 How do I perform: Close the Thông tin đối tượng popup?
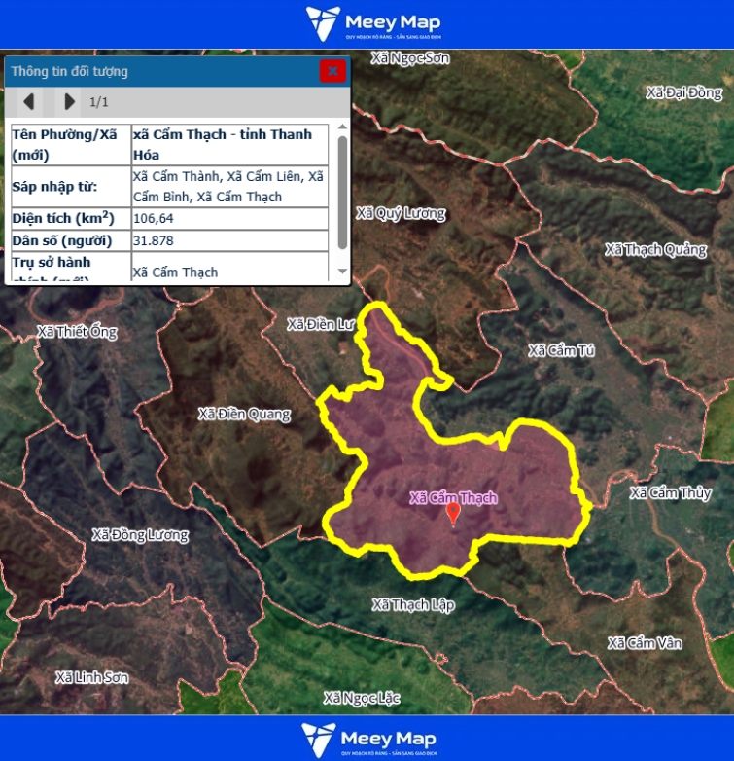[332, 71]
